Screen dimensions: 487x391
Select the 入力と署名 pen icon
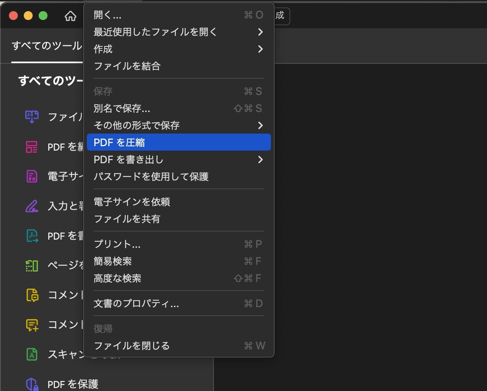point(32,206)
